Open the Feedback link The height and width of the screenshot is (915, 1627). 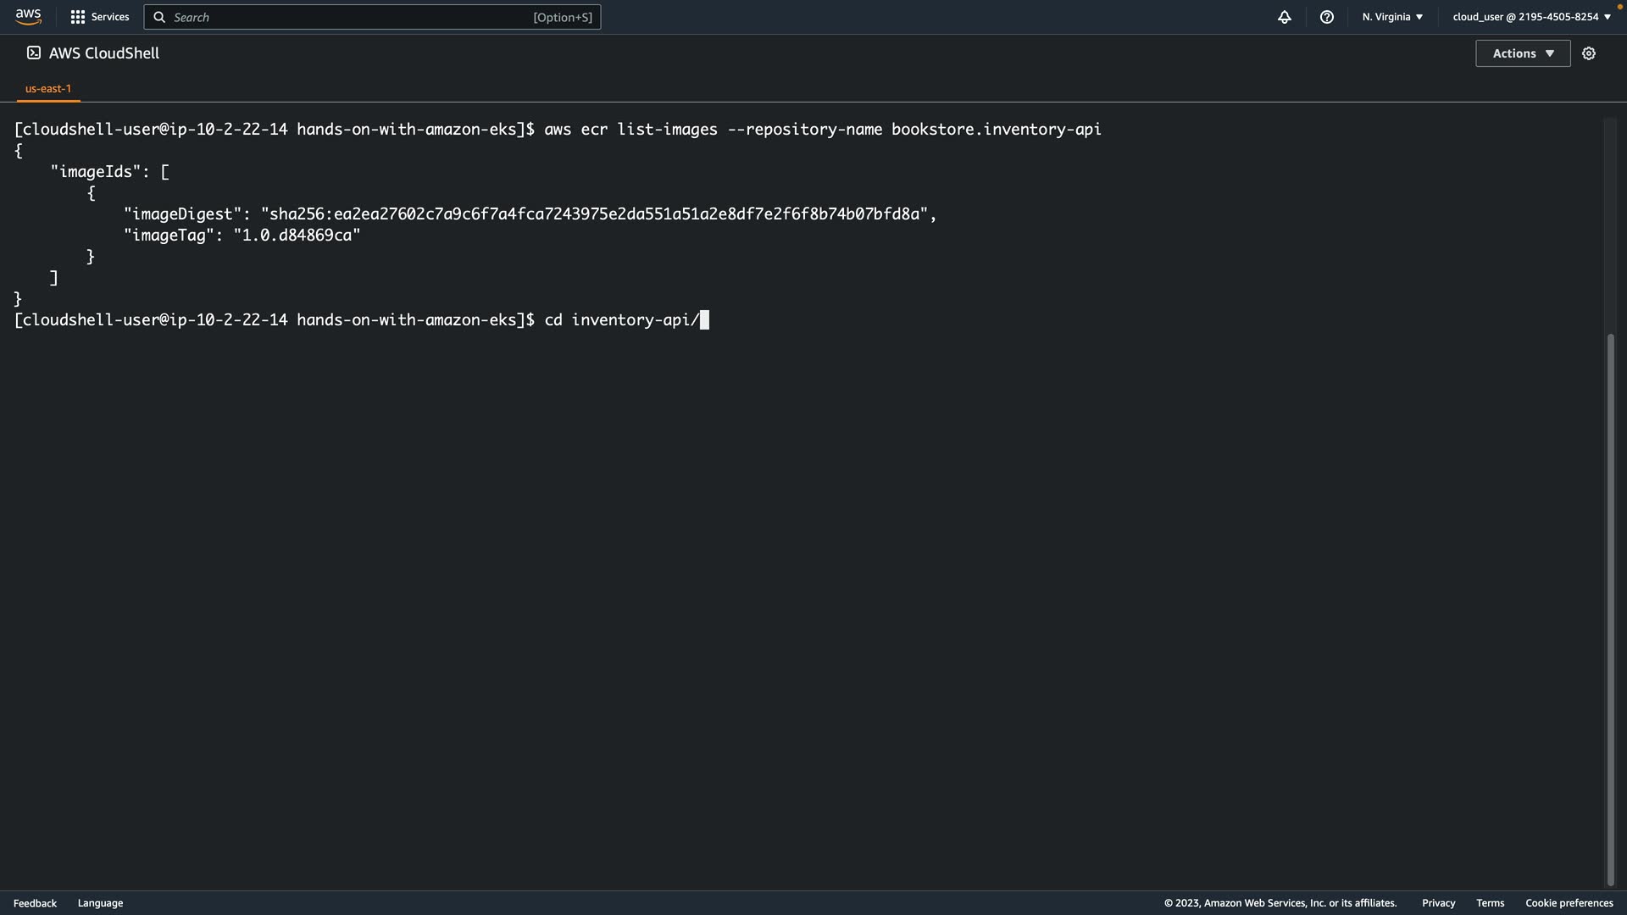tap(35, 903)
